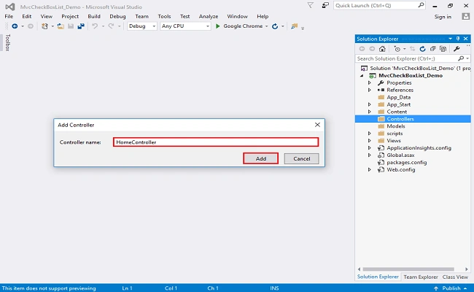Switch to the Team Explorer tab
This screenshot has width=474, height=292.
421,277
